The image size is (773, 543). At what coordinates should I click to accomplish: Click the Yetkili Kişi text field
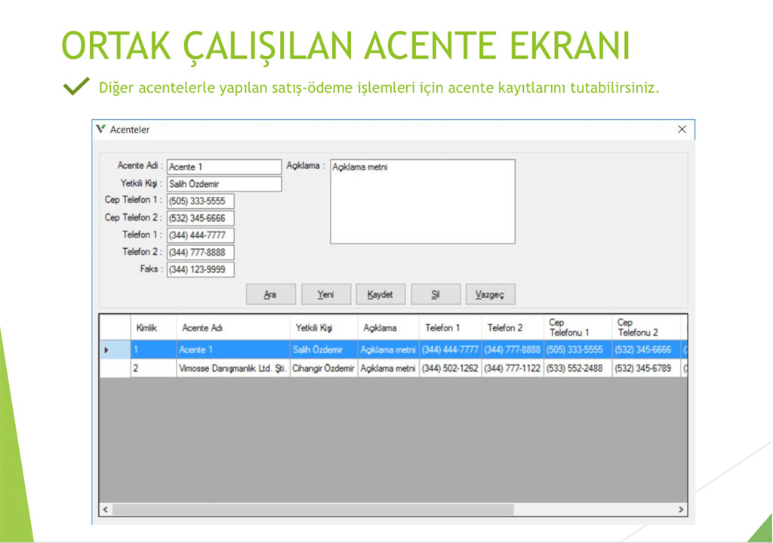pyautogui.click(x=223, y=184)
